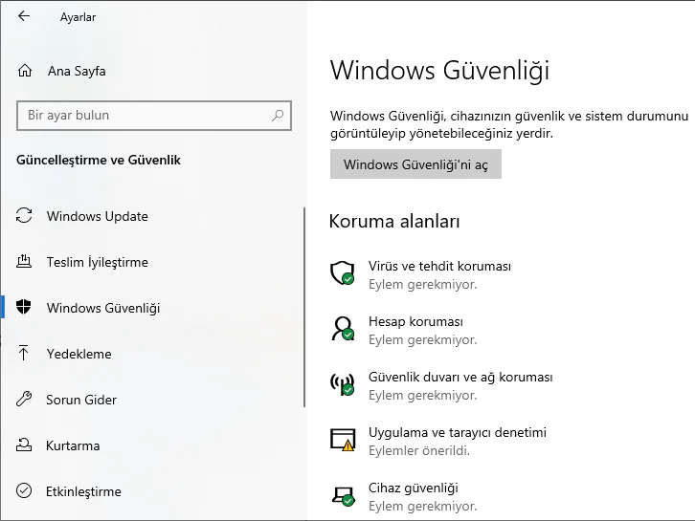Click the Güncelleştirme ve Güvenlik heading
Screen dimensions: 695x521
click(x=99, y=161)
